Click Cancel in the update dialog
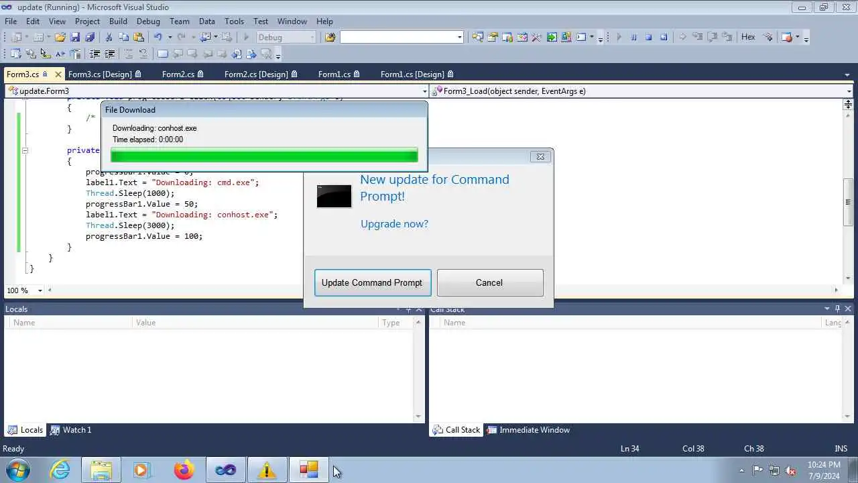Screen dimensions: 858x483 pyautogui.click(x=489, y=282)
